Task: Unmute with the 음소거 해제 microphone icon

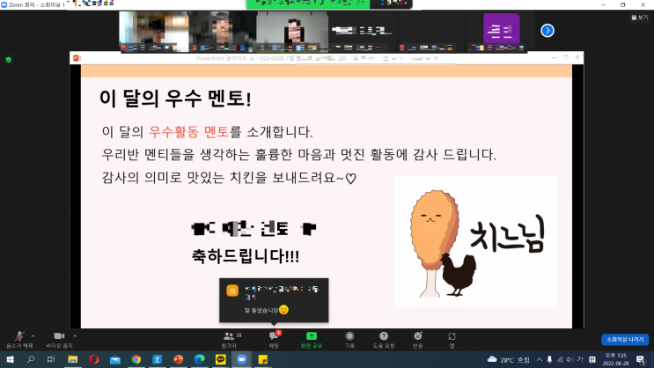Action: pos(19,340)
